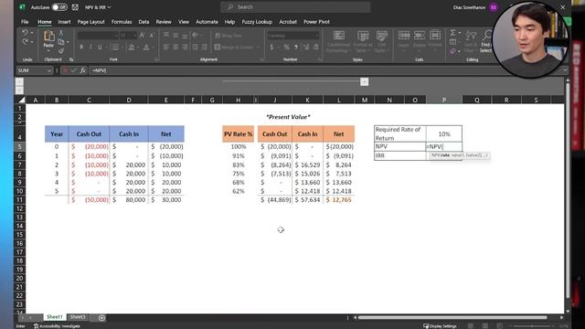Open the Fuzzy Lookup tab
Viewport: 585px width, 329px height.
(257, 22)
